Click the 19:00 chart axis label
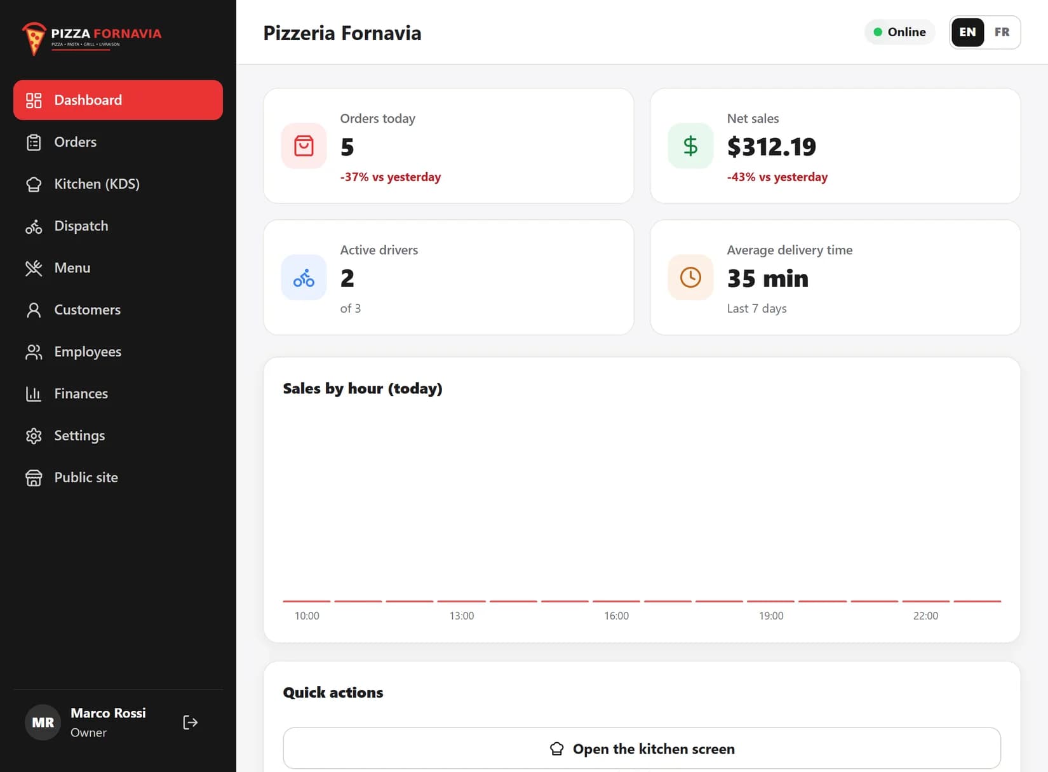Viewport: 1048px width, 772px height. 771,616
